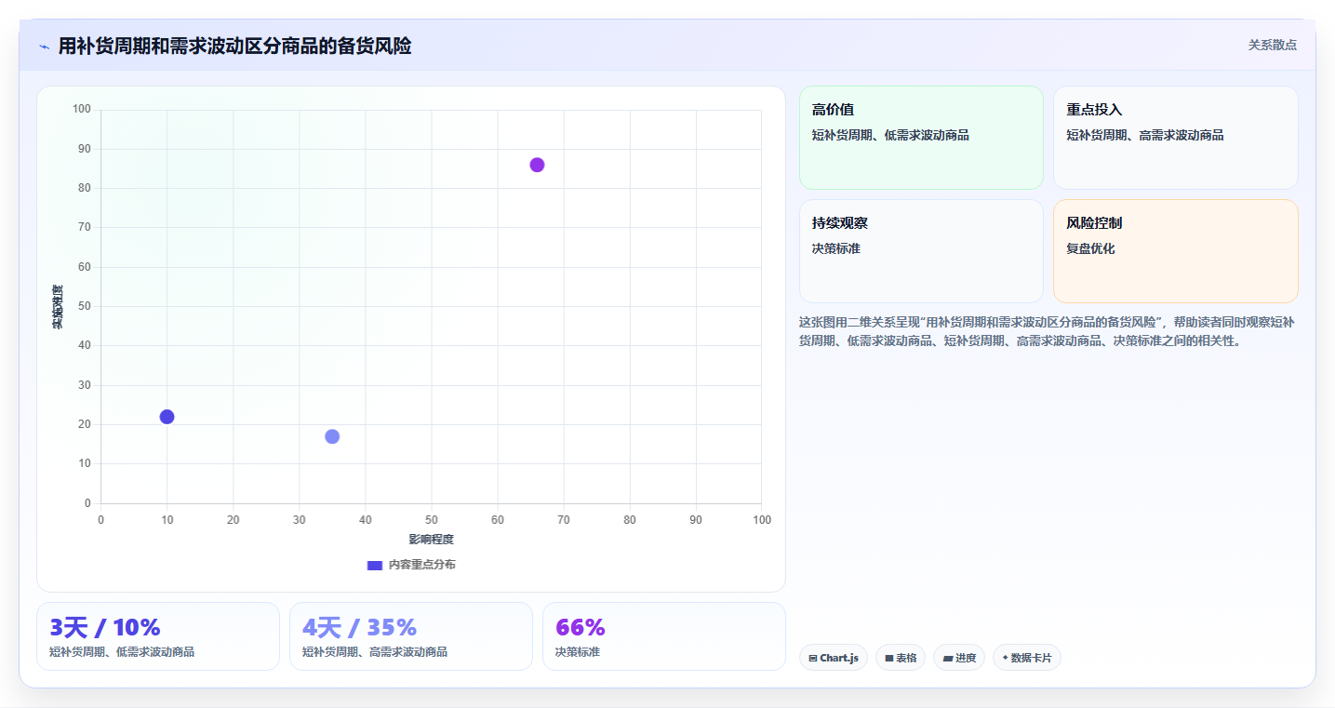Open the 高价值 quadrant card
The height and width of the screenshot is (708, 1335).
click(x=921, y=138)
